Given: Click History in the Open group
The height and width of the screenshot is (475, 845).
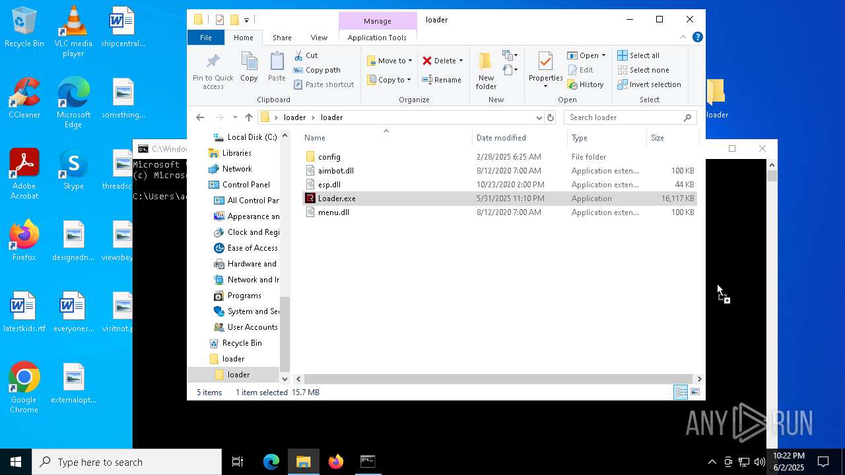Looking at the screenshot, I should click(586, 84).
